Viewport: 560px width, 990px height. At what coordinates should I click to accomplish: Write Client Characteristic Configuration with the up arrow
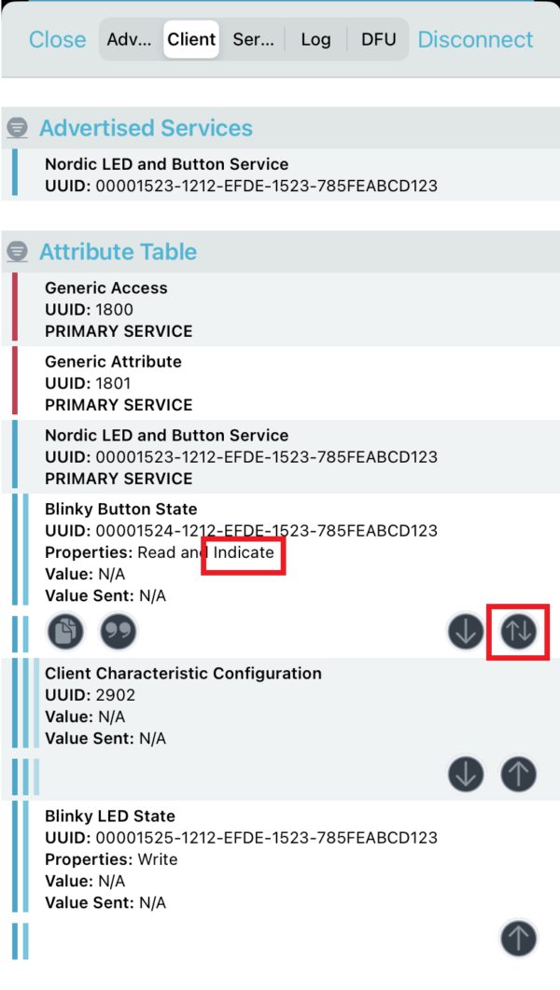[519, 774]
